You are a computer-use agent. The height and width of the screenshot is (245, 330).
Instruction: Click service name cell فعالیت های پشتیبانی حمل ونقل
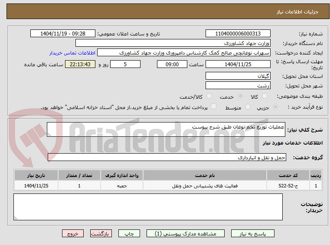click(205, 186)
